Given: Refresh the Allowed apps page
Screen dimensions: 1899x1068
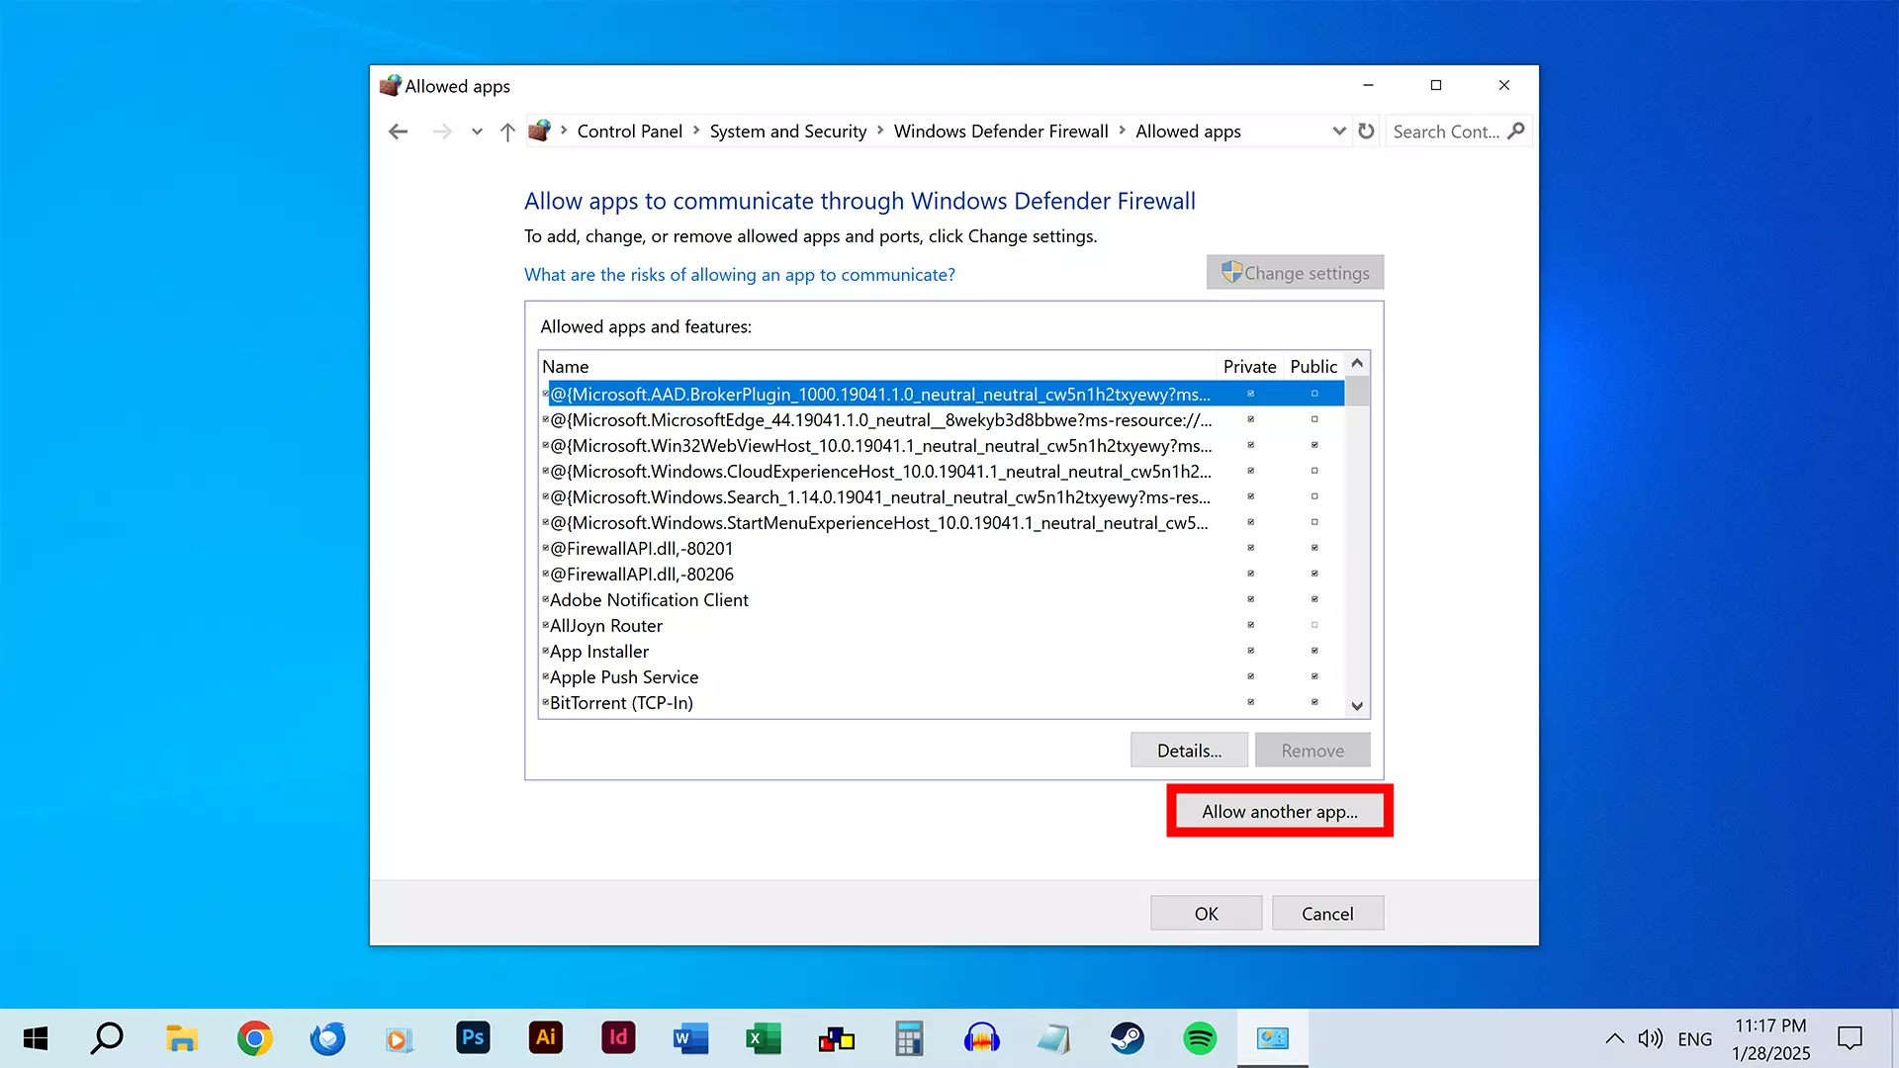Looking at the screenshot, I should tap(1366, 132).
